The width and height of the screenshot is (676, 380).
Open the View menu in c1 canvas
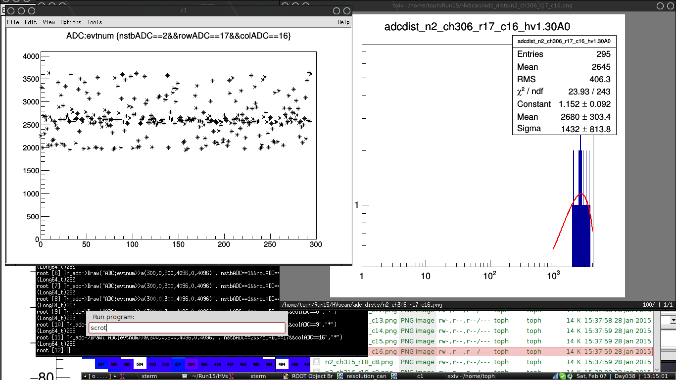point(48,22)
